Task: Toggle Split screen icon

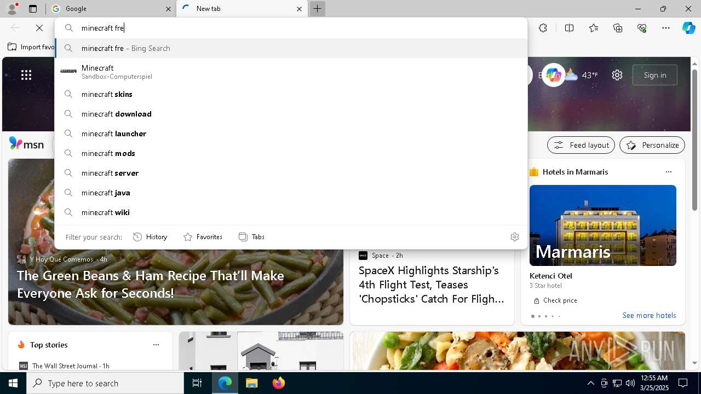Action: [x=569, y=28]
